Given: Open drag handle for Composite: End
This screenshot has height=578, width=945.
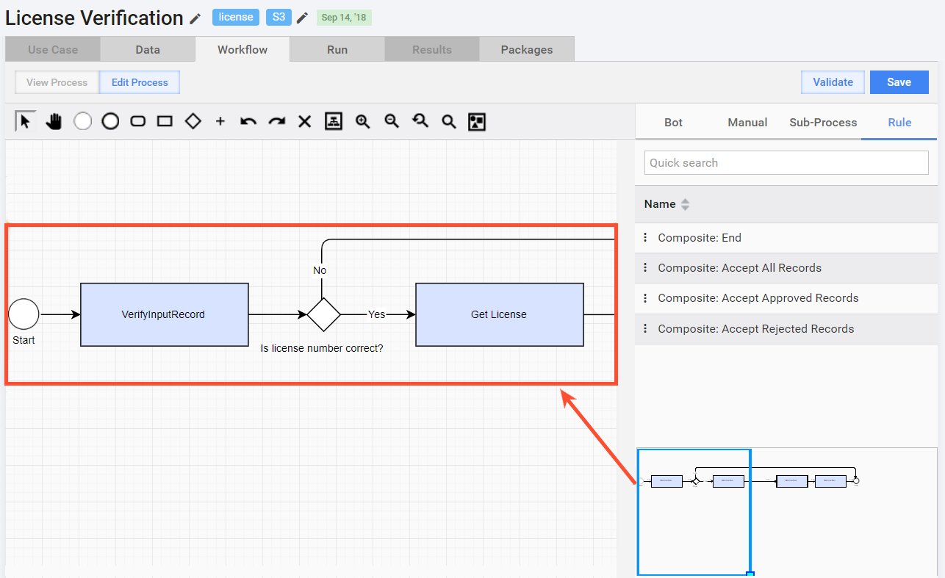Looking at the screenshot, I should (645, 237).
